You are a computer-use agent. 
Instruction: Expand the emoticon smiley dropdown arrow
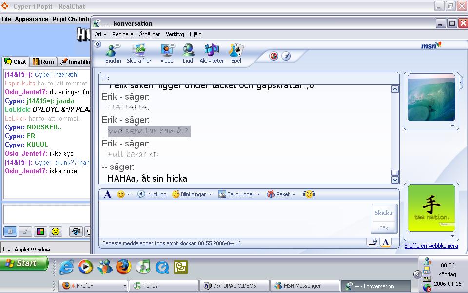[x=128, y=195]
